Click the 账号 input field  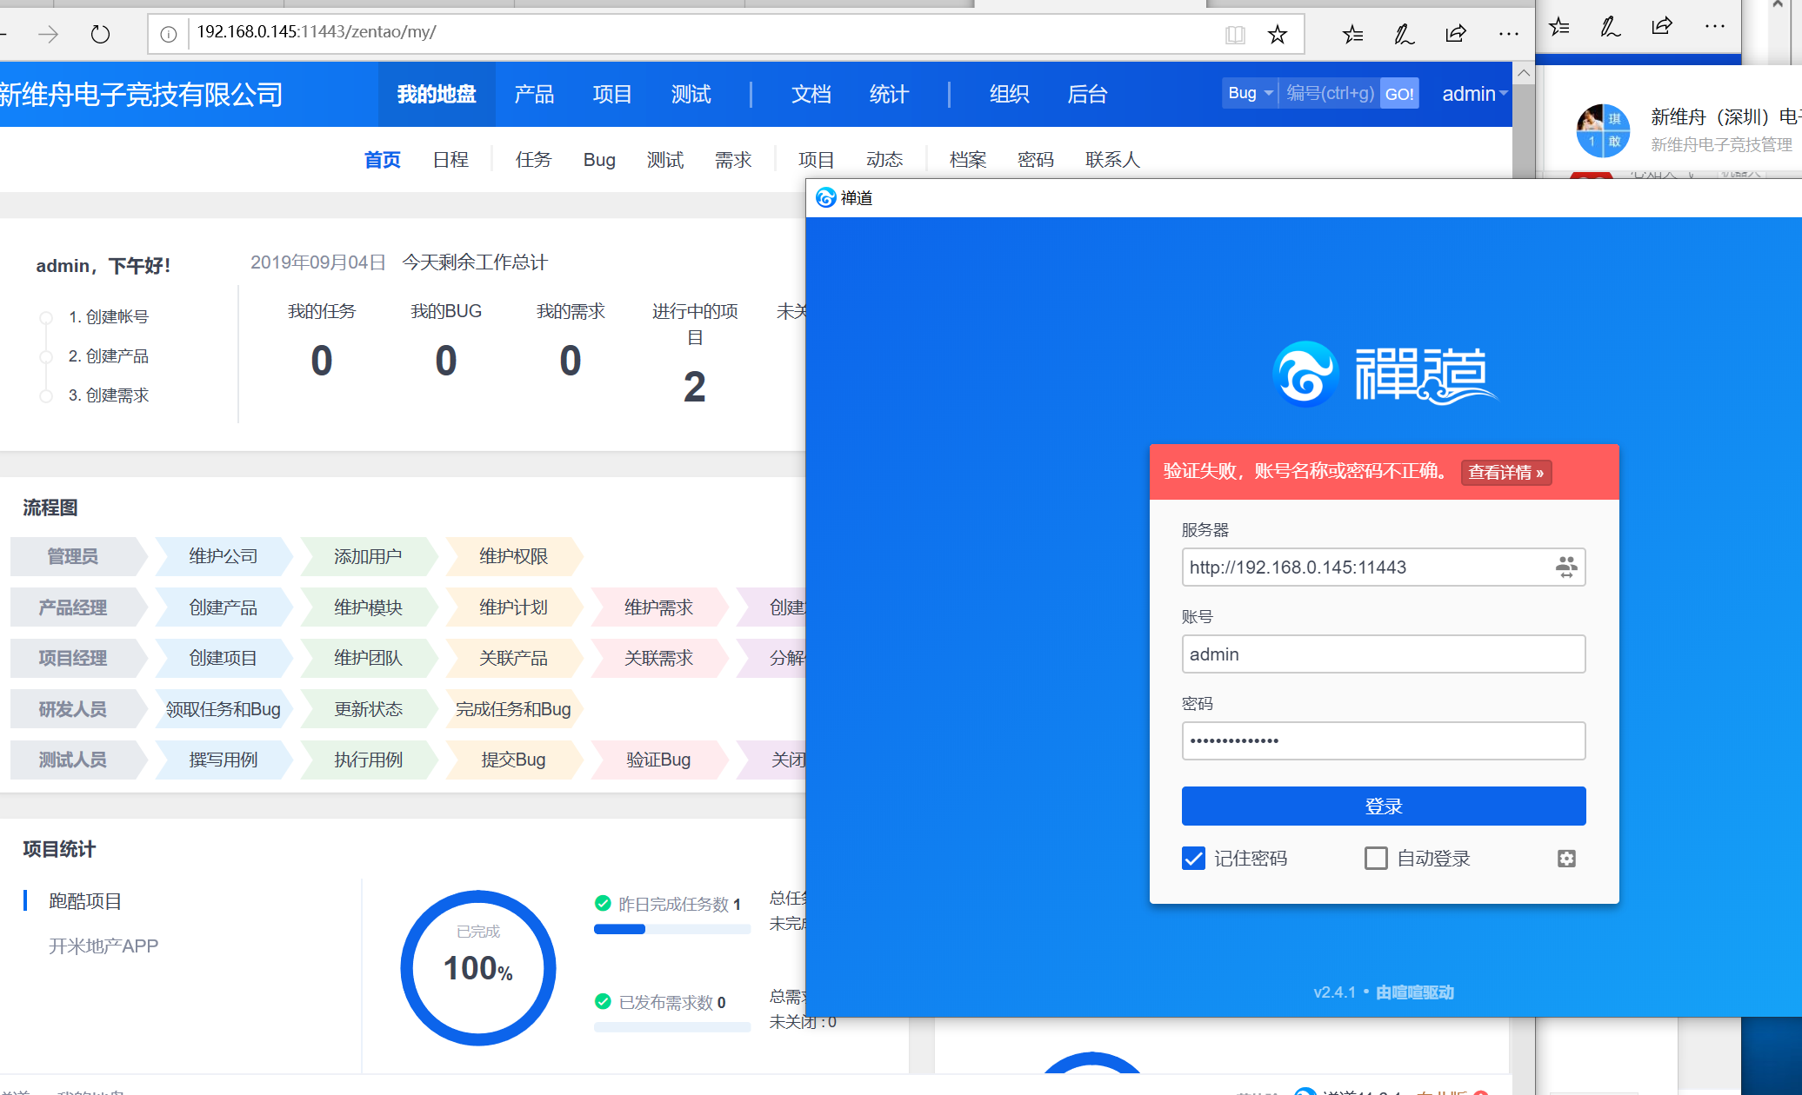pos(1384,654)
